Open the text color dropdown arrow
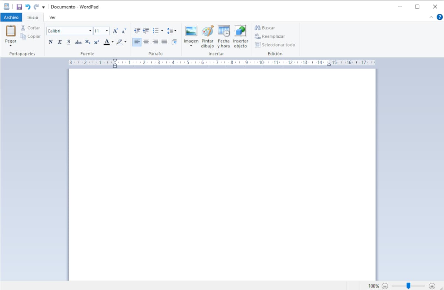This screenshot has height=290, width=444. 112,42
